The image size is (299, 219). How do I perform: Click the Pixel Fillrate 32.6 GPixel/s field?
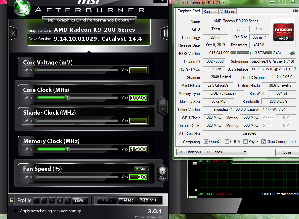[x=218, y=85]
